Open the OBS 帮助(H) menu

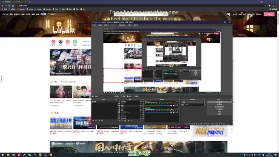pyautogui.click(x=136, y=25)
